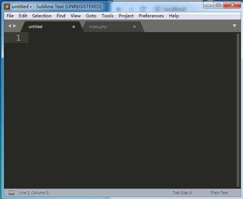Viewport: 243px width, 199px height.
Task: Open the Edit menu
Action: (23, 16)
